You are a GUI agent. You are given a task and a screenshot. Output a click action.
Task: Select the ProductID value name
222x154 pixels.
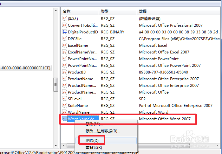77,72
